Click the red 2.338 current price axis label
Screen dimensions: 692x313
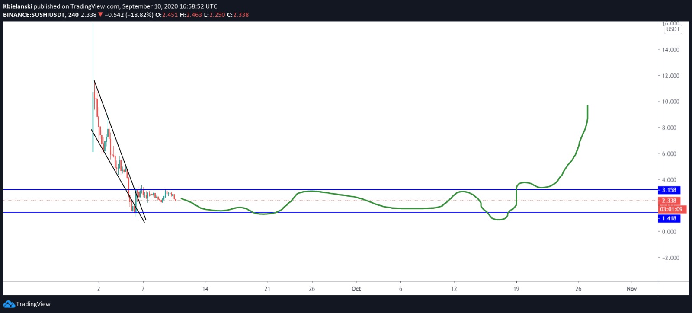(669, 201)
